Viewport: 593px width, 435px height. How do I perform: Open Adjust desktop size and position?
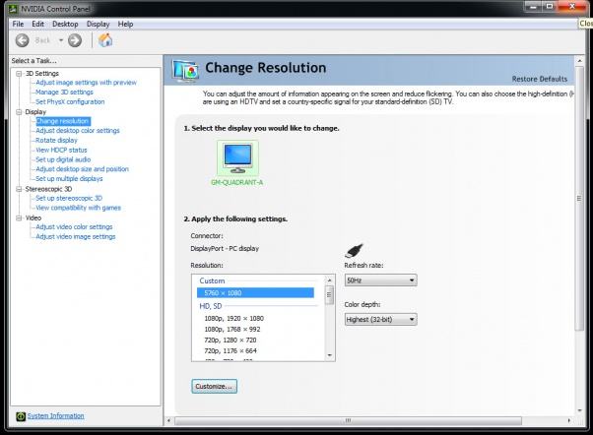point(82,169)
